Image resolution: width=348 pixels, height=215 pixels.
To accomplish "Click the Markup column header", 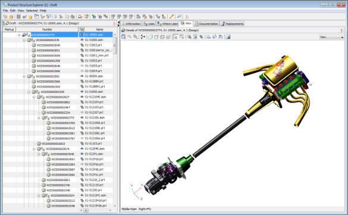I will pos(10,29).
